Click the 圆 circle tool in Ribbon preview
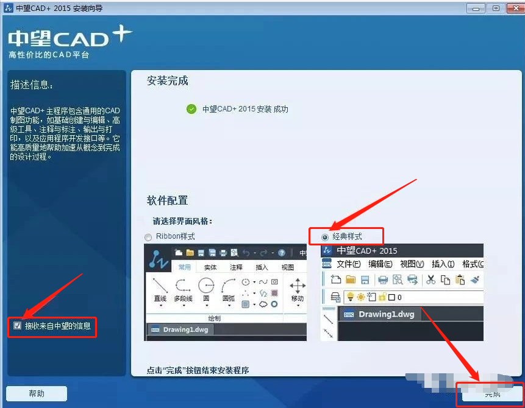The height and width of the screenshot is (408, 525). click(206, 291)
